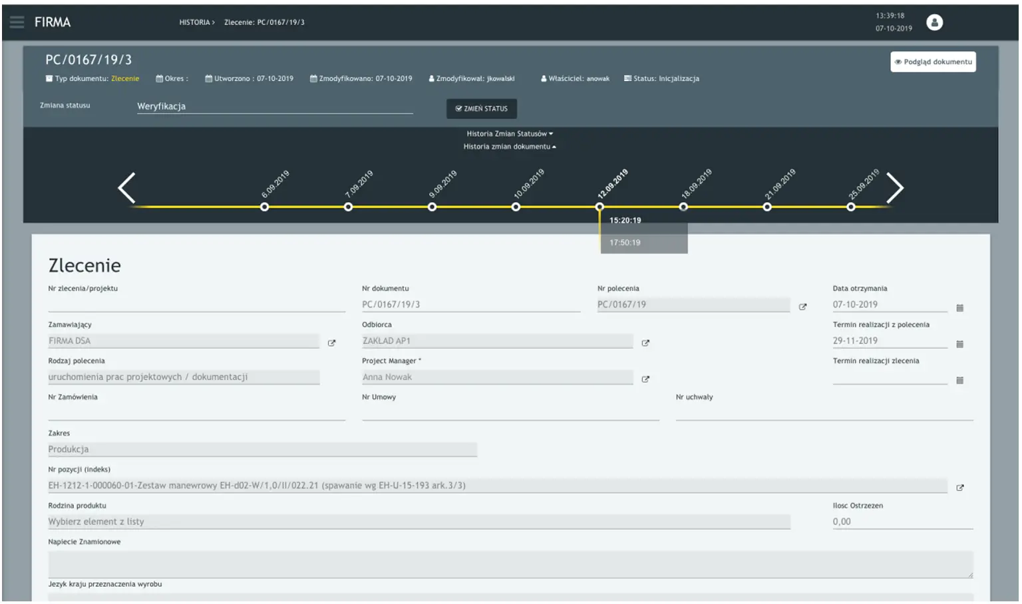Click breadcrumb Zlecenie: PC/0167/19/3
1022x604 pixels.
tap(264, 23)
